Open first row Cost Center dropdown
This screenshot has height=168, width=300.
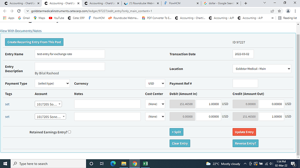pos(155,104)
